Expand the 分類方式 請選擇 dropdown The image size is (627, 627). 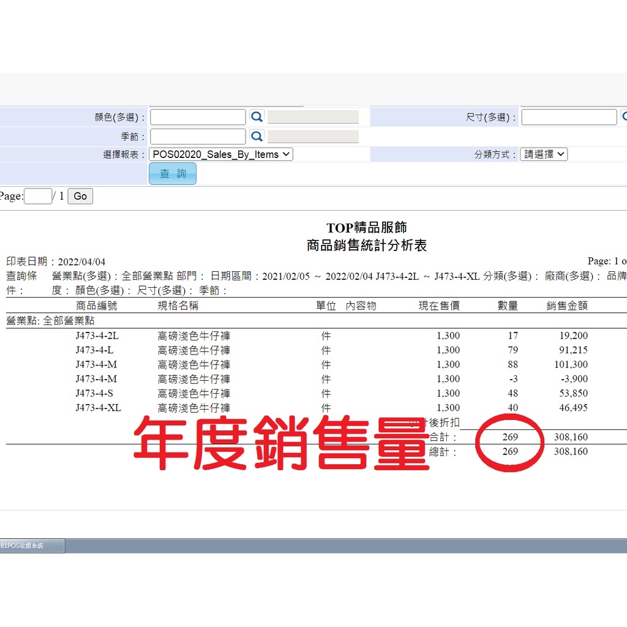click(544, 154)
